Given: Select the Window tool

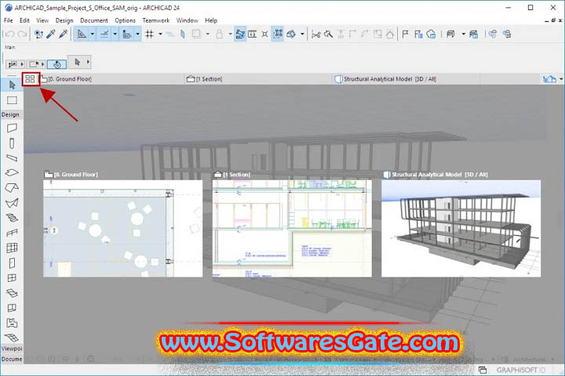Looking at the screenshot, I should [x=12, y=278].
